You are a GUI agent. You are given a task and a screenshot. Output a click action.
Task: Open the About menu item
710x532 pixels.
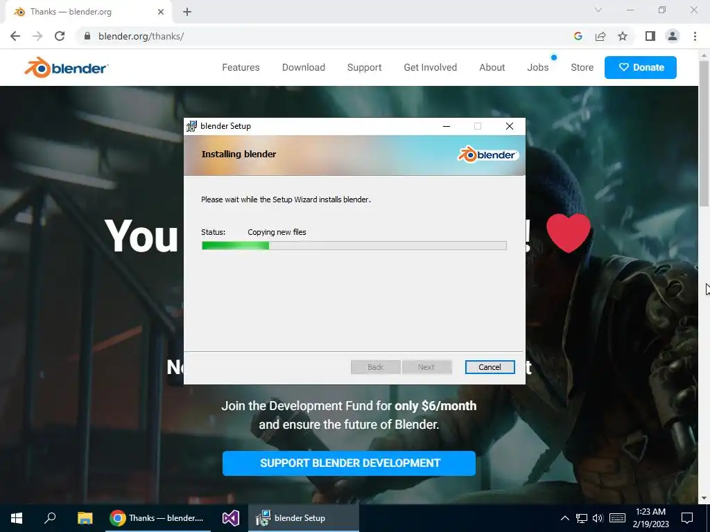pos(492,67)
